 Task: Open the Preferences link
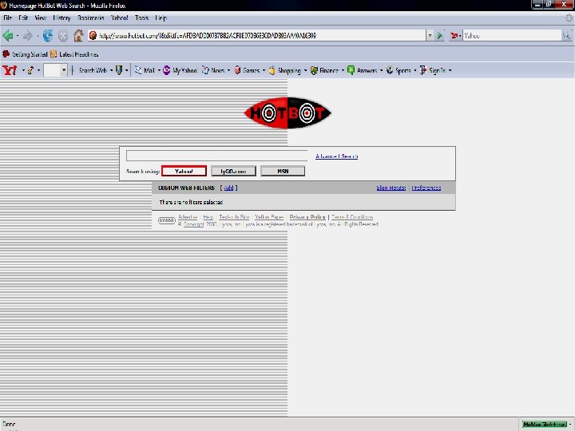426,188
